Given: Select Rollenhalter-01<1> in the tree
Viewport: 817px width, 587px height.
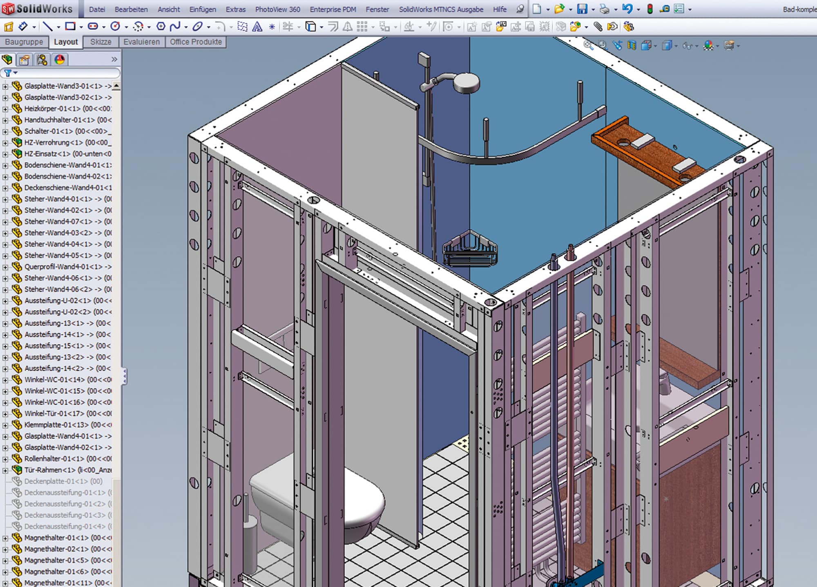Looking at the screenshot, I should [68, 459].
